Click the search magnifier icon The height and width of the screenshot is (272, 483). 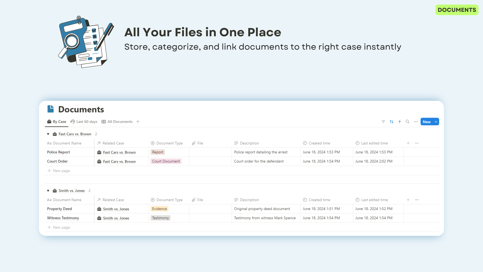pos(408,122)
